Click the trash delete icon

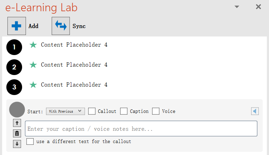(x=17, y=133)
